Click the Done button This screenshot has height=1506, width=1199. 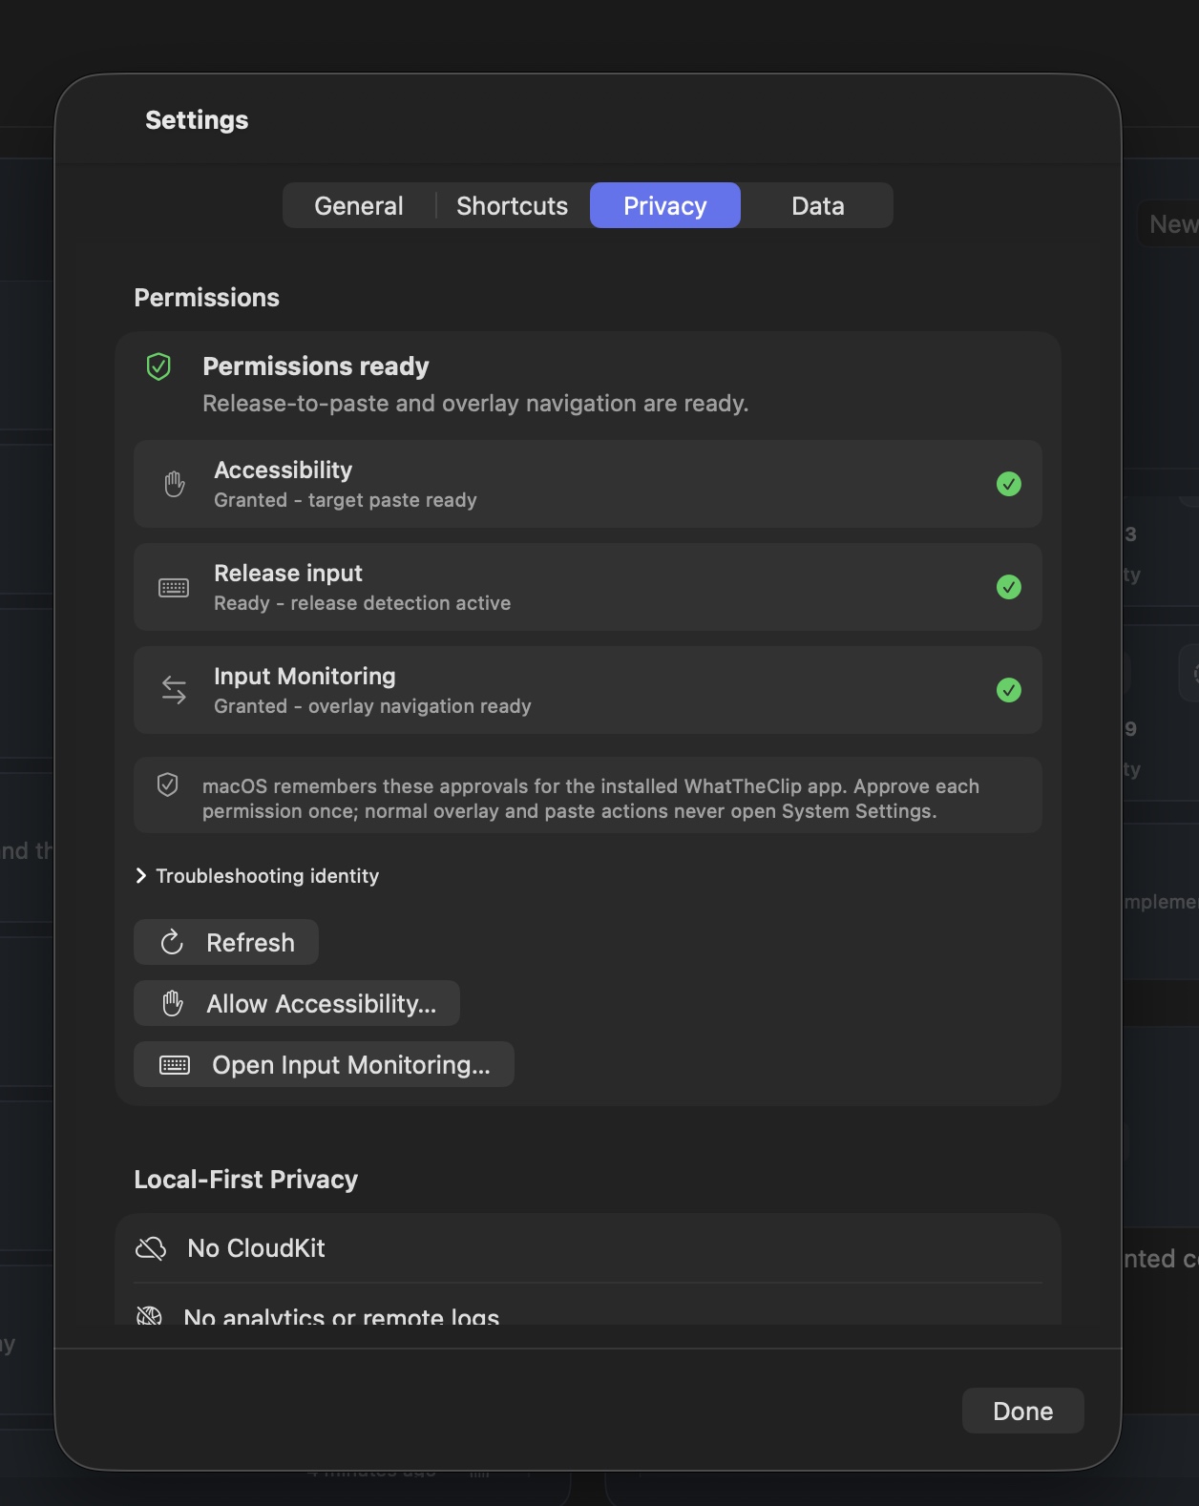(1023, 1412)
